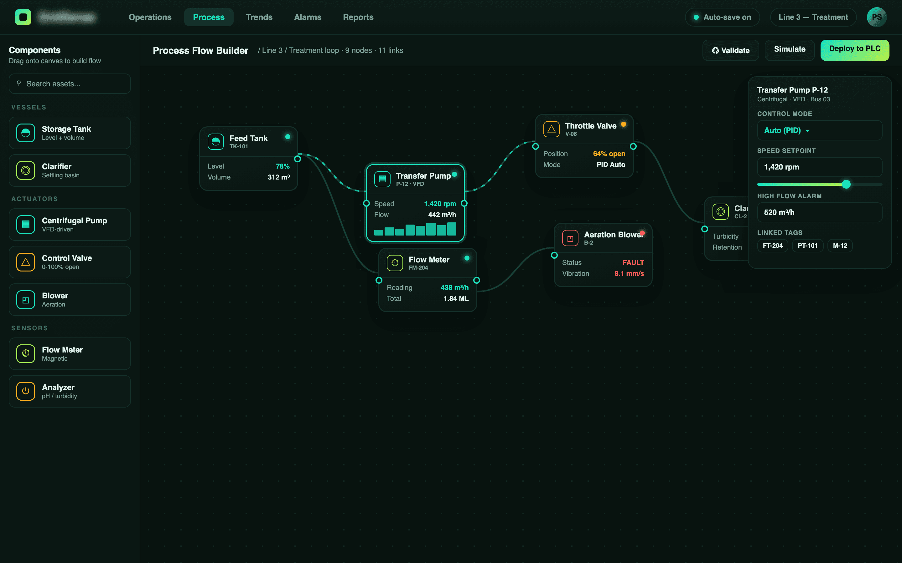Click Throttle Valve mode PID Auto
The image size is (902, 563).
[x=611, y=165]
